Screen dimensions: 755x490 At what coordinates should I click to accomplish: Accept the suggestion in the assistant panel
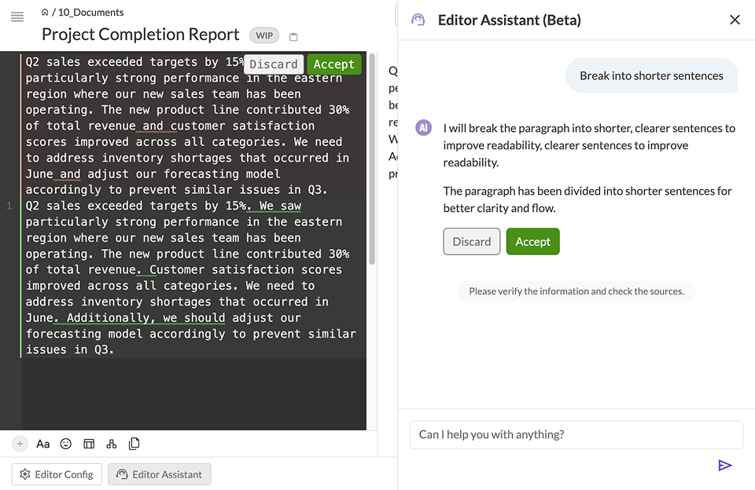(532, 242)
